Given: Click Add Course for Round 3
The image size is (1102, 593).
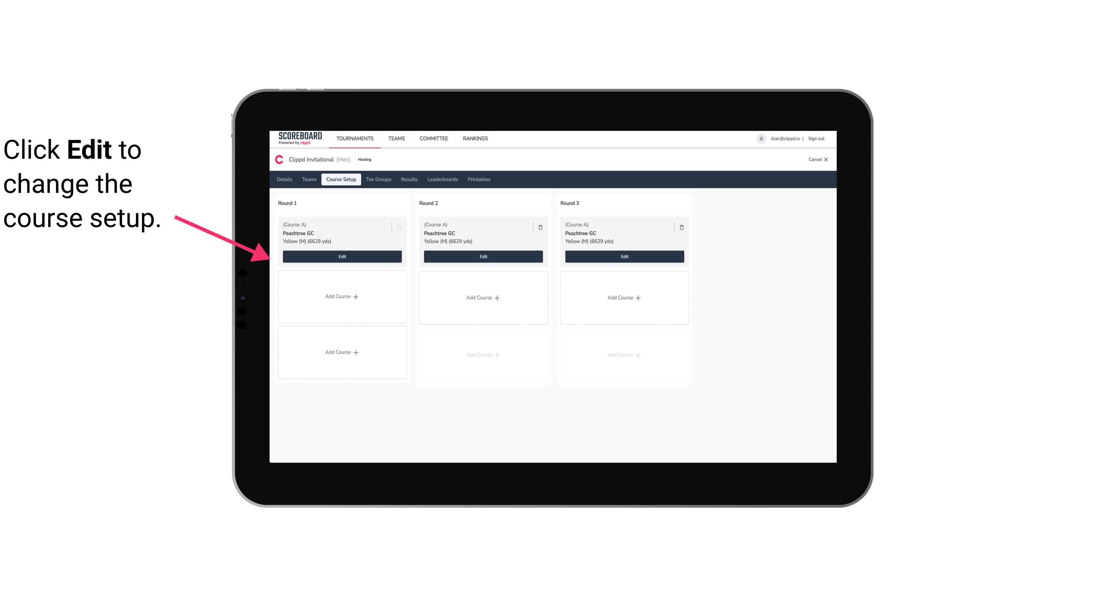Looking at the screenshot, I should [x=624, y=297].
